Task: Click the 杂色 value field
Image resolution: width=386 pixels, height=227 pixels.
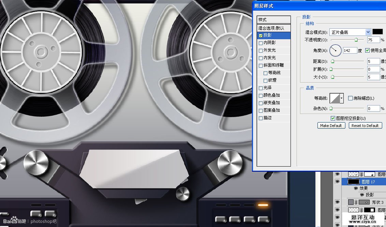Action: tap(373, 109)
